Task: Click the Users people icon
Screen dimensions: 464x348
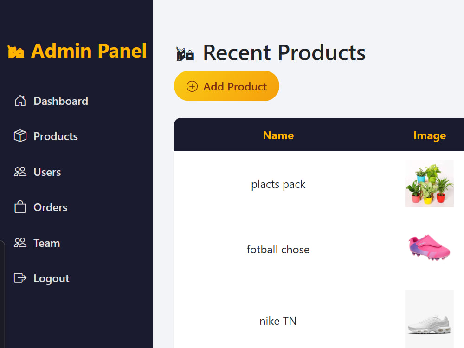Action: point(20,172)
